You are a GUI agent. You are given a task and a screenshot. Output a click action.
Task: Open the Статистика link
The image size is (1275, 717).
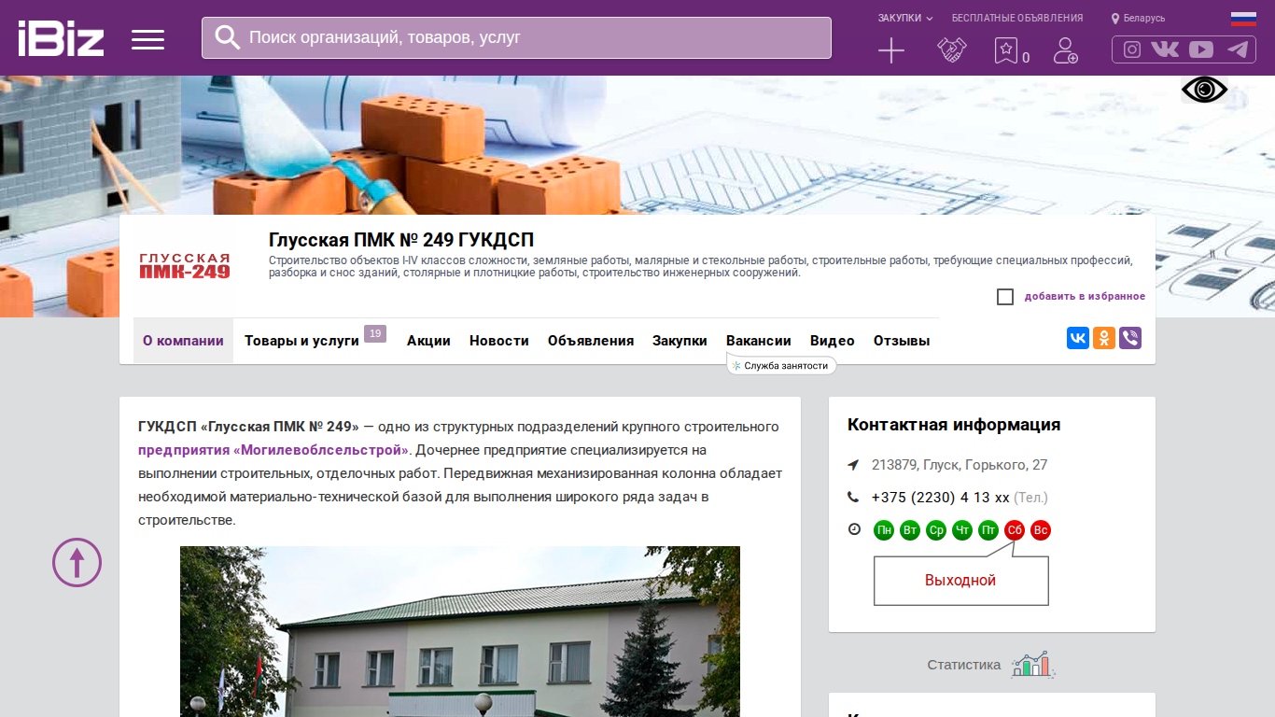[964, 665]
